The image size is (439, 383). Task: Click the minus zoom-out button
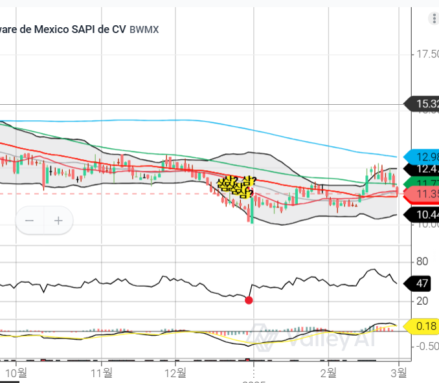click(30, 221)
